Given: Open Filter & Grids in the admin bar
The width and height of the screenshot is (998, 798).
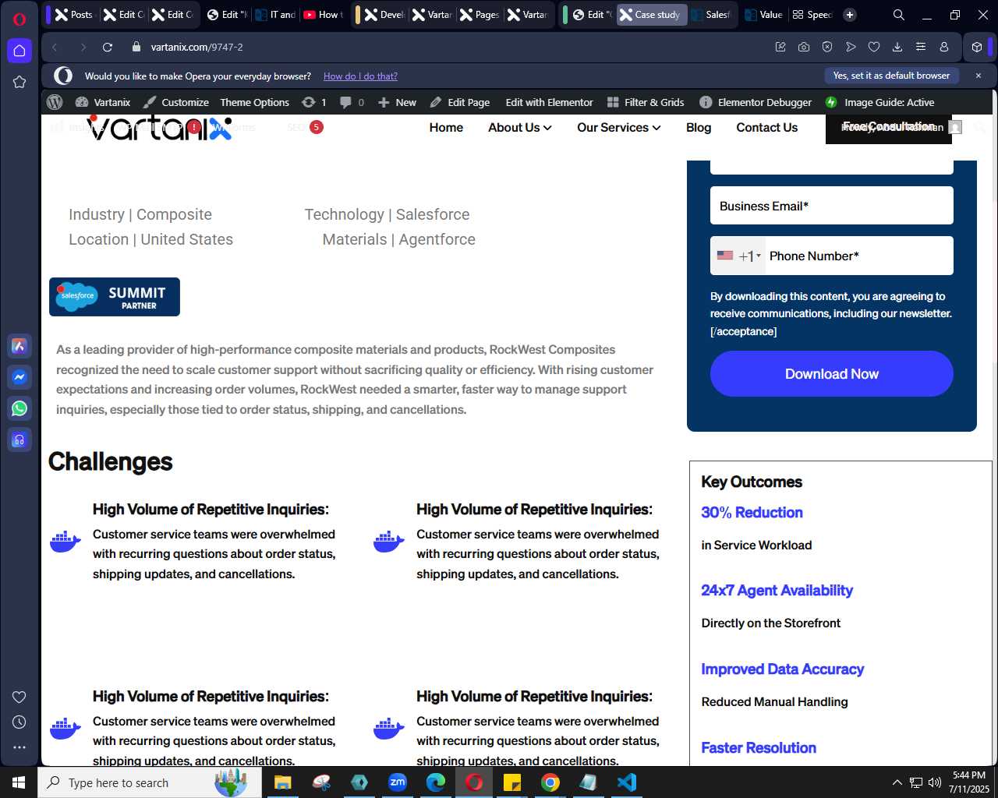Looking at the screenshot, I should pyautogui.click(x=646, y=102).
